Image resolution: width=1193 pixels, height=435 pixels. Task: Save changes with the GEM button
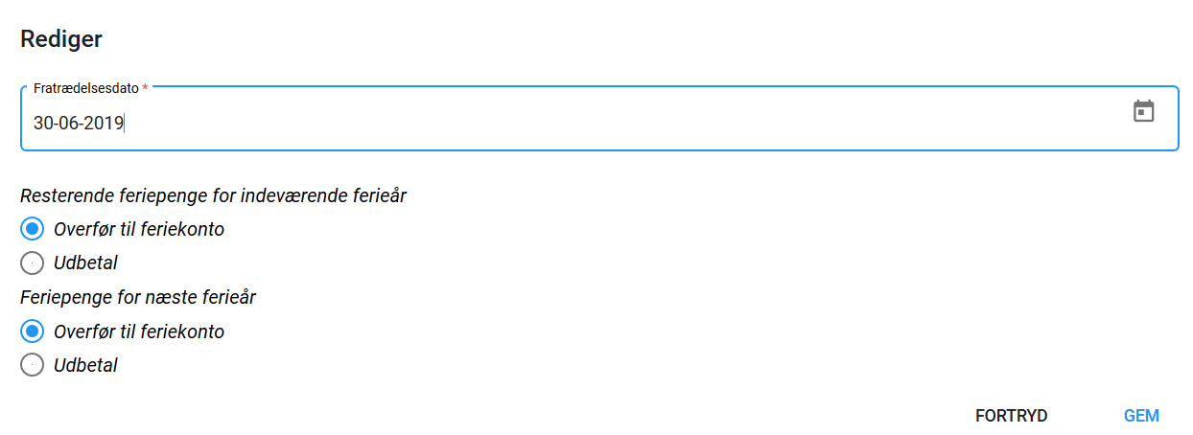click(x=1141, y=416)
